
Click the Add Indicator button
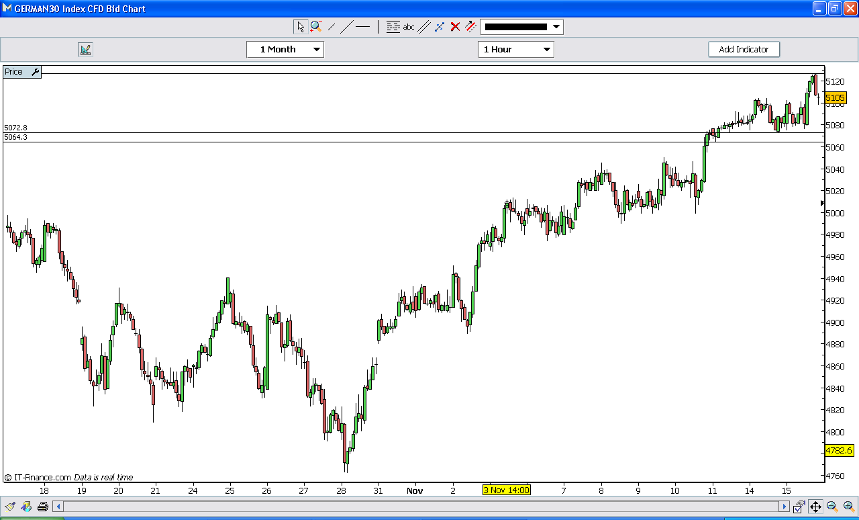coord(744,49)
